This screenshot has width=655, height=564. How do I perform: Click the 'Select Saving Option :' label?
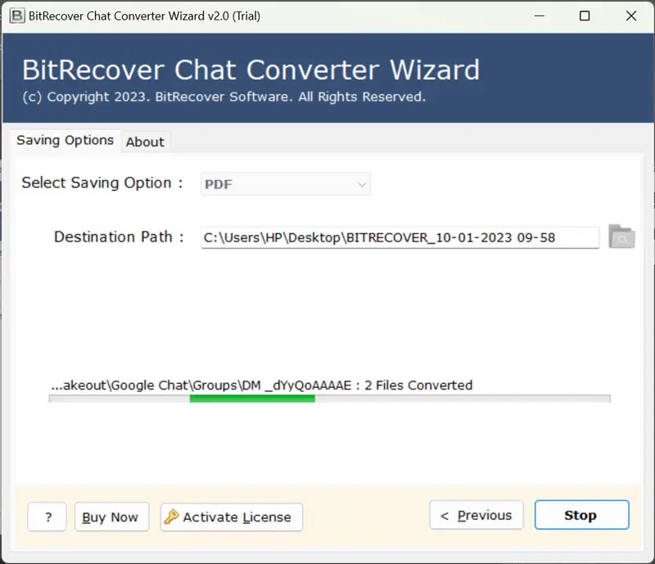(102, 183)
